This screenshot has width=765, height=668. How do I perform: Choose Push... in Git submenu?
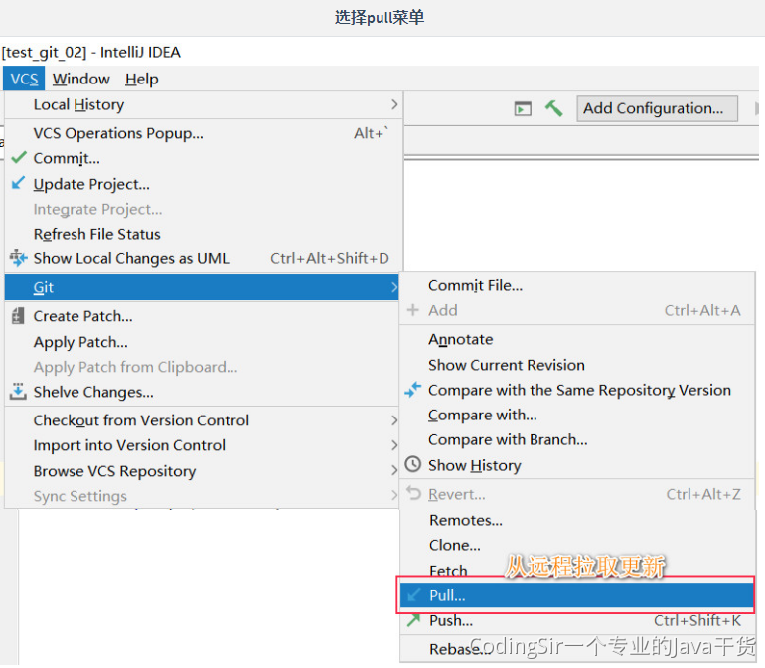coord(577,620)
